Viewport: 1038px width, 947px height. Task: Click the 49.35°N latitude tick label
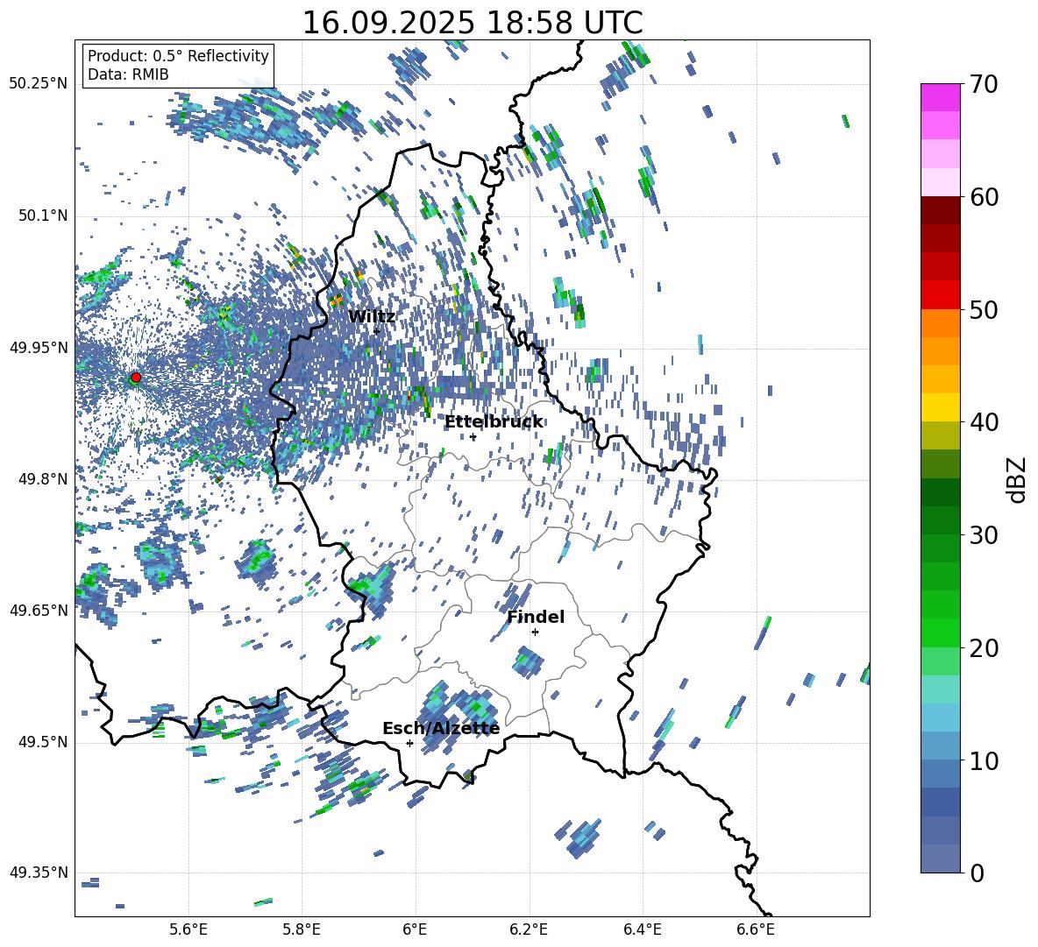[x=39, y=873]
